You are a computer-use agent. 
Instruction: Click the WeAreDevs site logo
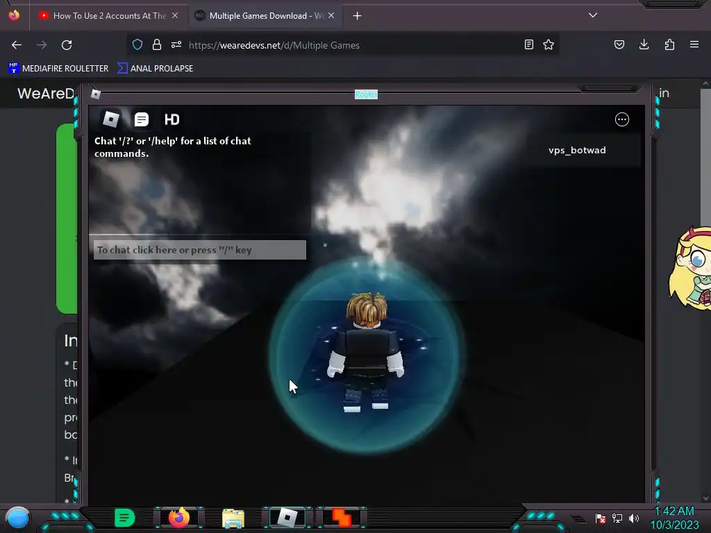(46, 94)
